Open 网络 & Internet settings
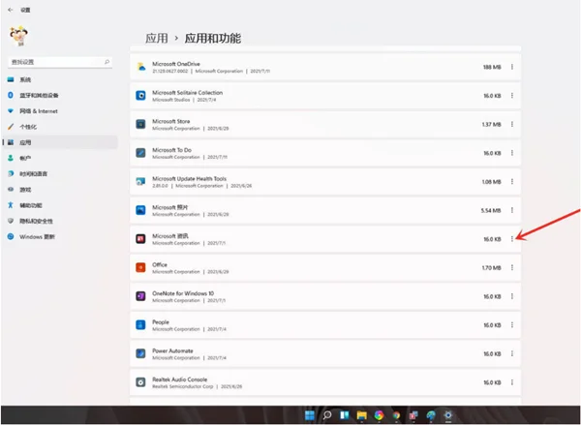The image size is (581, 425). click(36, 110)
